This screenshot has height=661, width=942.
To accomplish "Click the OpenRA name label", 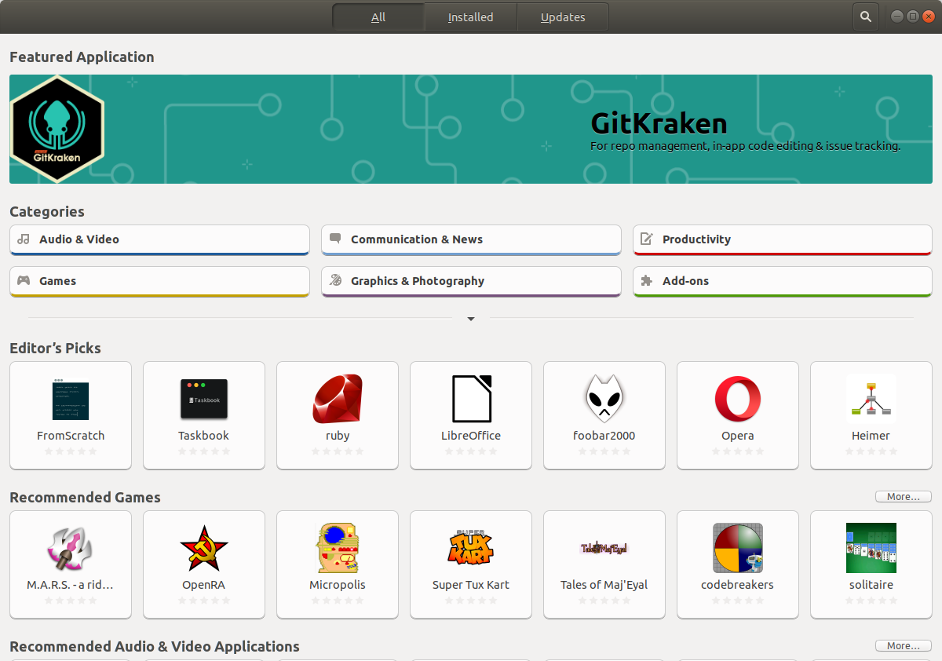I will tap(204, 585).
